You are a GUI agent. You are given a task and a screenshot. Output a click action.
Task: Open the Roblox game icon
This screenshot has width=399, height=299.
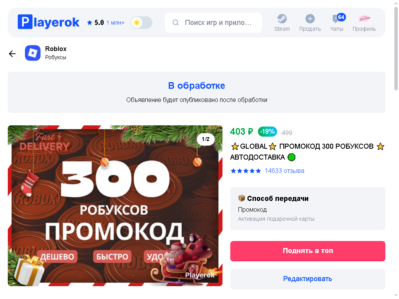click(33, 53)
